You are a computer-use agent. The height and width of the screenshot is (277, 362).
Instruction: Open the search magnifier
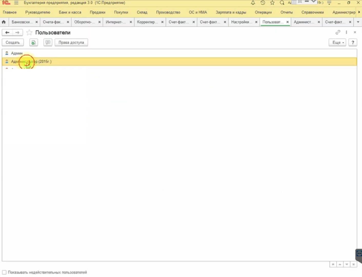[x=282, y=3]
